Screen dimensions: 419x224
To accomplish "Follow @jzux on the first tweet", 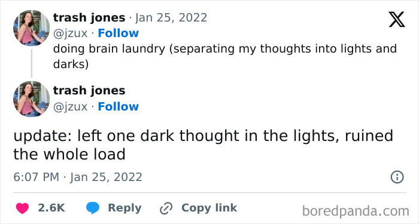I will (118, 33).
